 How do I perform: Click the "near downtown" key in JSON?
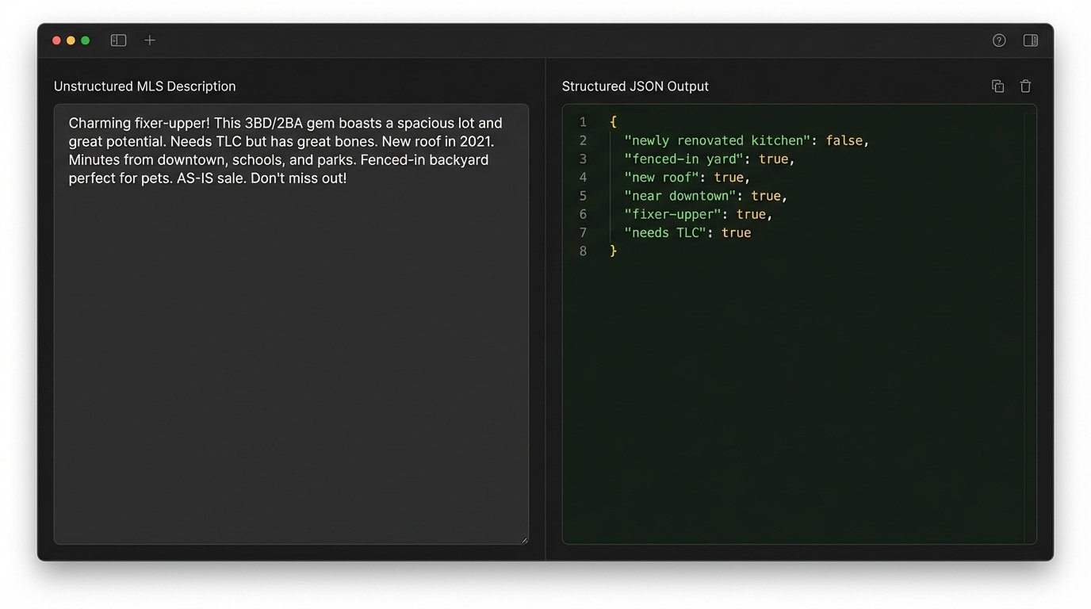[679, 196]
